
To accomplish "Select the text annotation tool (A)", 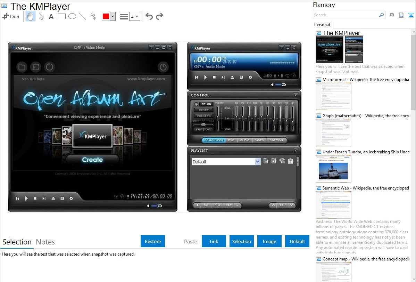I will (x=51, y=16).
